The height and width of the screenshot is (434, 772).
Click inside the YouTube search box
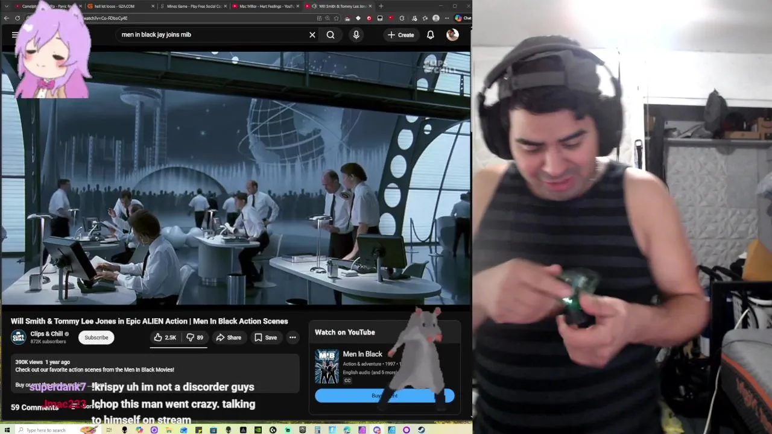click(211, 35)
